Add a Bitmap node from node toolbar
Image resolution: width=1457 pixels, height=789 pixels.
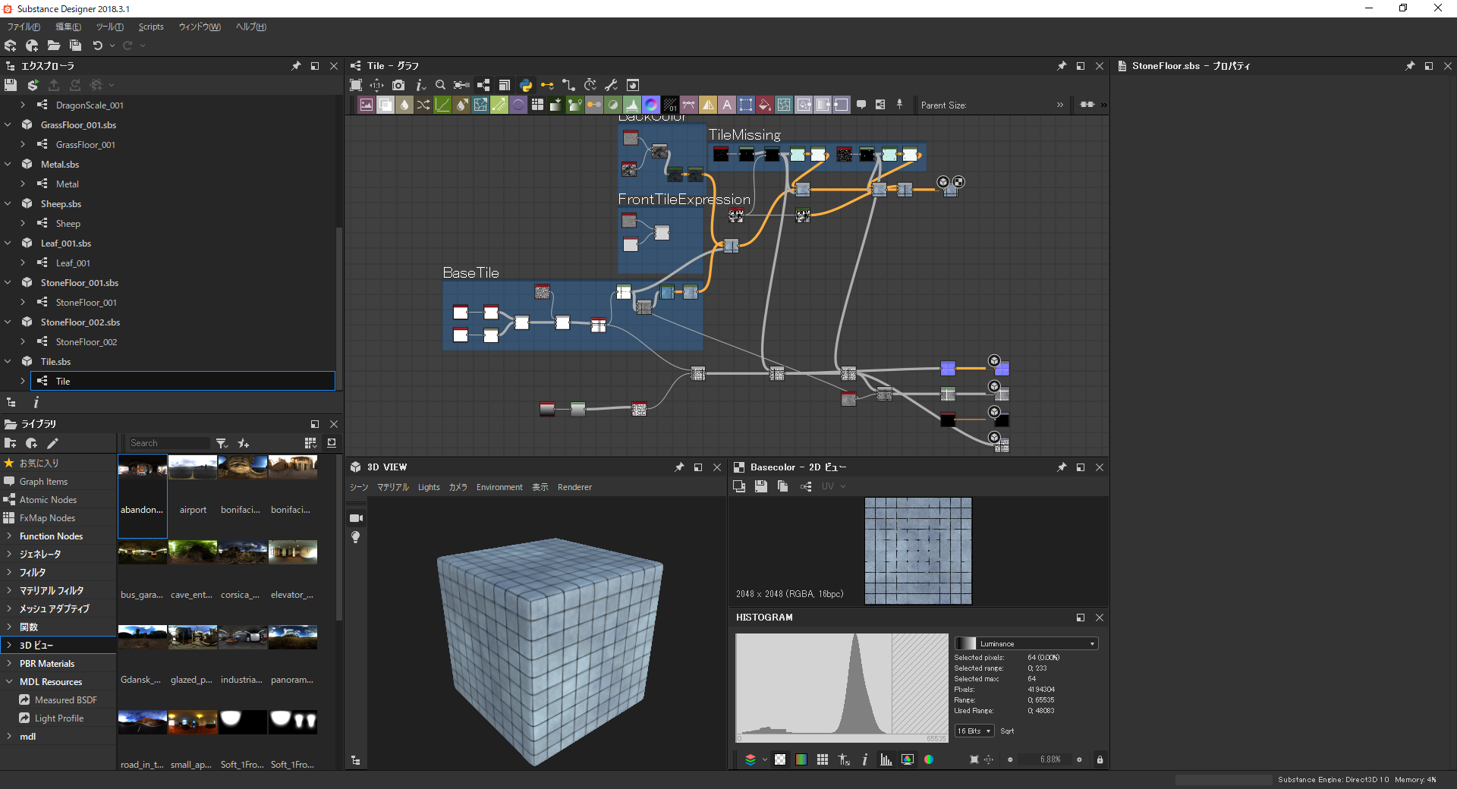point(367,105)
